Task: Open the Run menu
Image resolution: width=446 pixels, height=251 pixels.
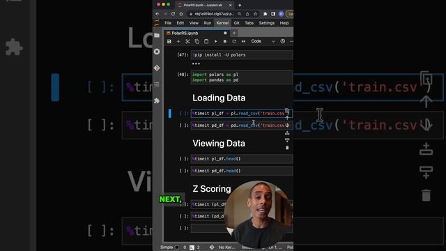Action: coord(208,23)
